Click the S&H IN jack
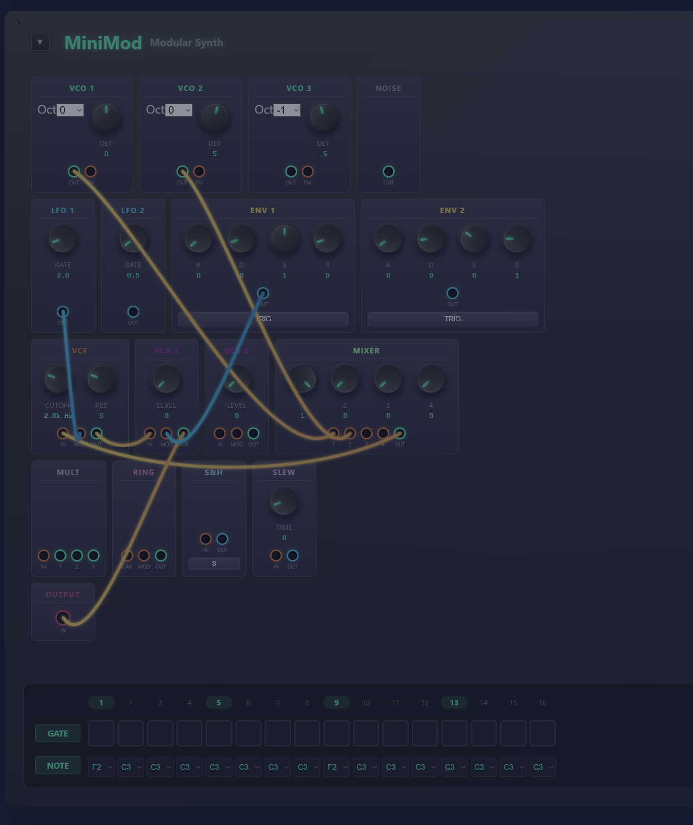The height and width of the screenshot is (825, 693). pos(206,539)
